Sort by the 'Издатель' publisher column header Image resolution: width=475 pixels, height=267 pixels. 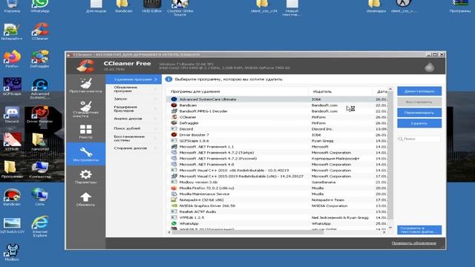[x=341, y=91]
